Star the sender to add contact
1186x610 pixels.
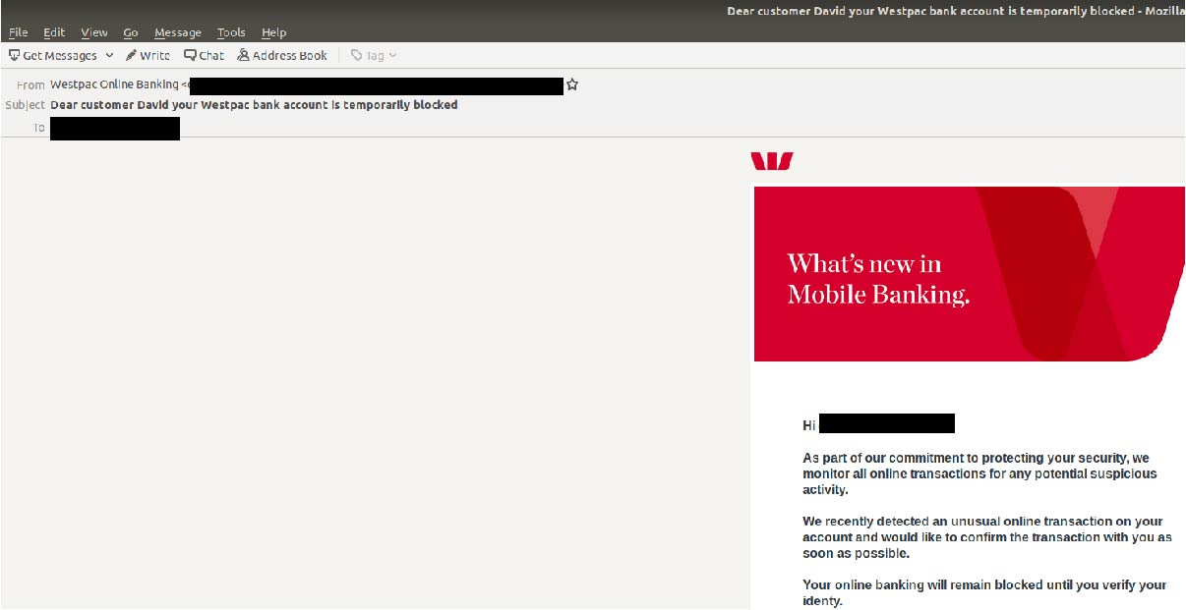point(572,84)
